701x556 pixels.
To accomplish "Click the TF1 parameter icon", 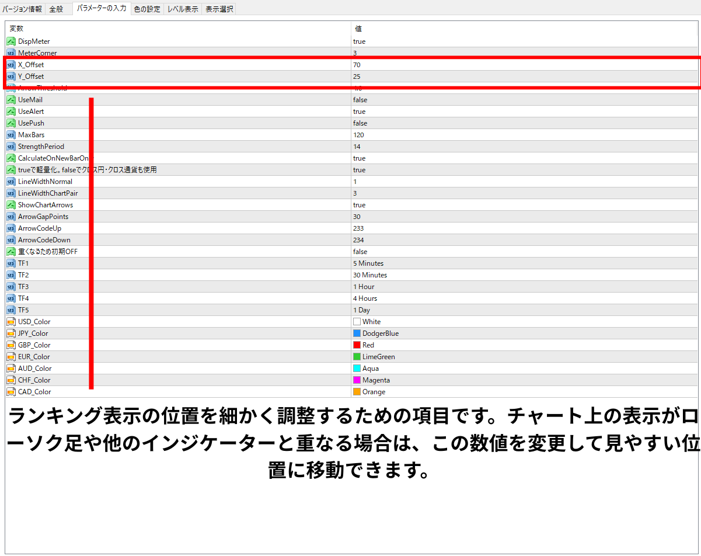I will (11, 263).
